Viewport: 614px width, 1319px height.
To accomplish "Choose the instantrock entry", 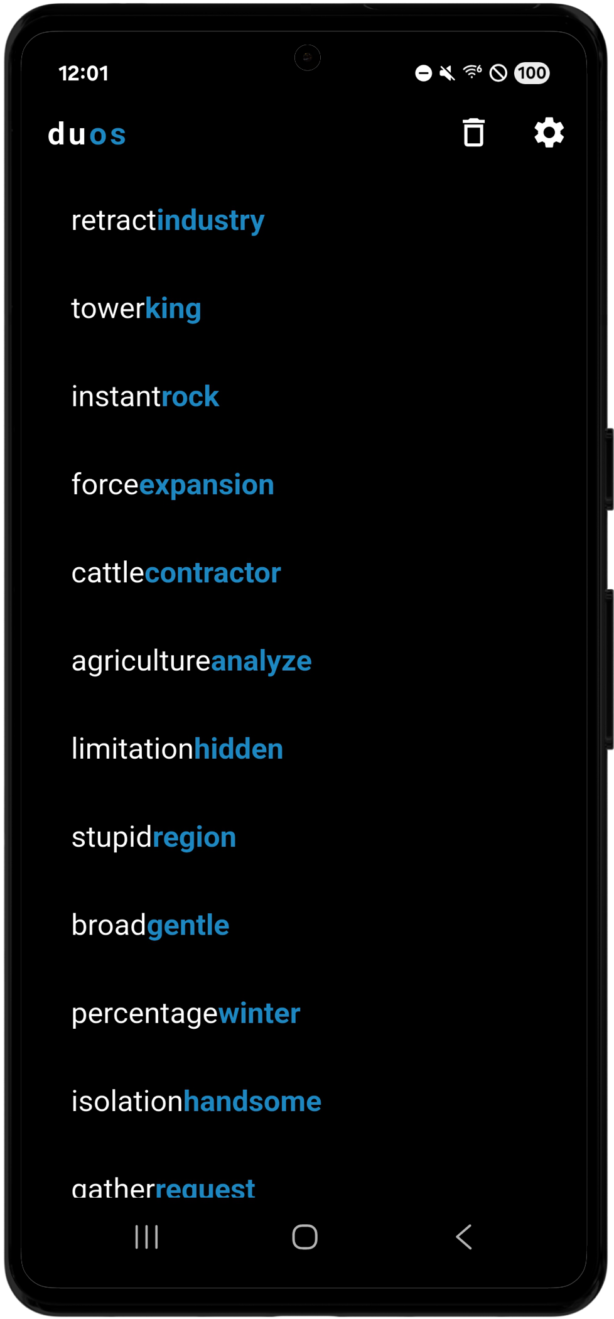I will 145,396.
